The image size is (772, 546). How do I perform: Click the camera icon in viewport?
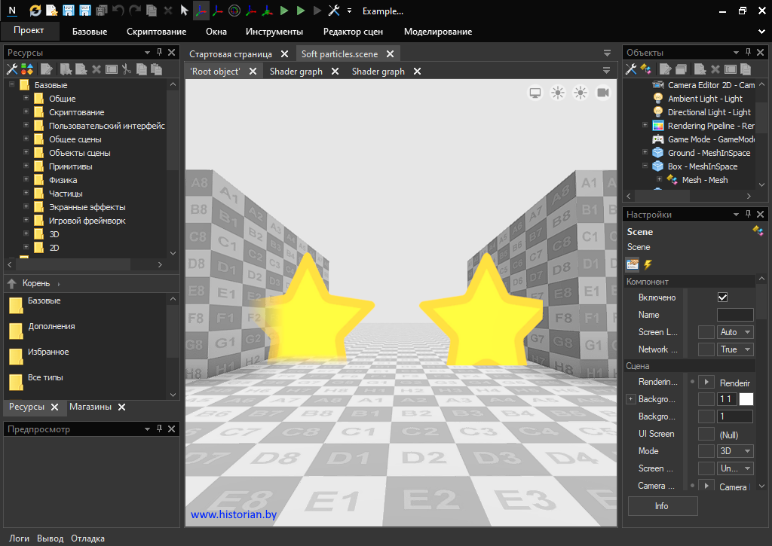click(x=603, y=93)
